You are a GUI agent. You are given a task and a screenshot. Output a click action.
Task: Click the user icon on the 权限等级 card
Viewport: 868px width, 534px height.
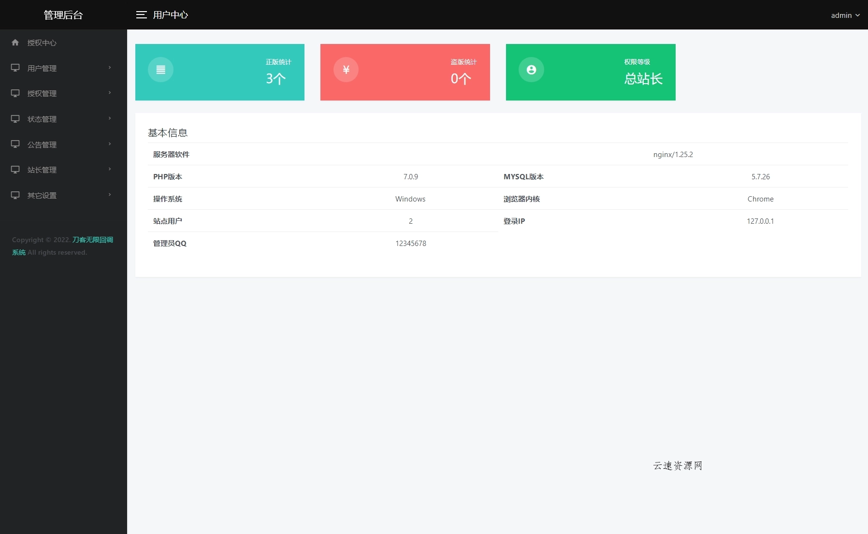click(x=532, y=70)
